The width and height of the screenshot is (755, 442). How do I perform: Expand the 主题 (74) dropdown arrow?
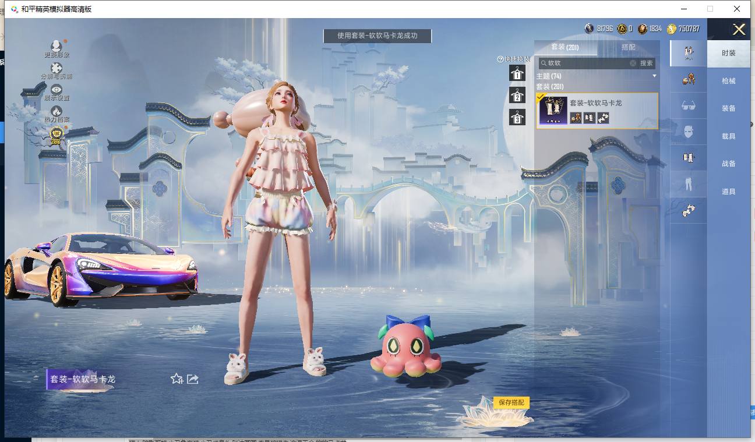[654, 76]
